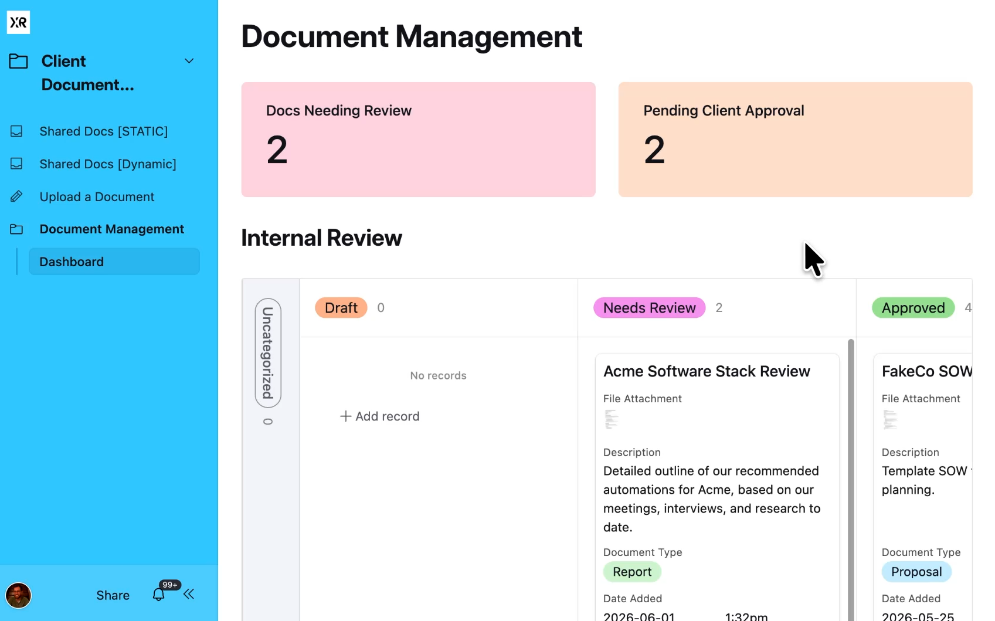Click the 2026-05-25 date on FakeCo card

coord(918,616)
